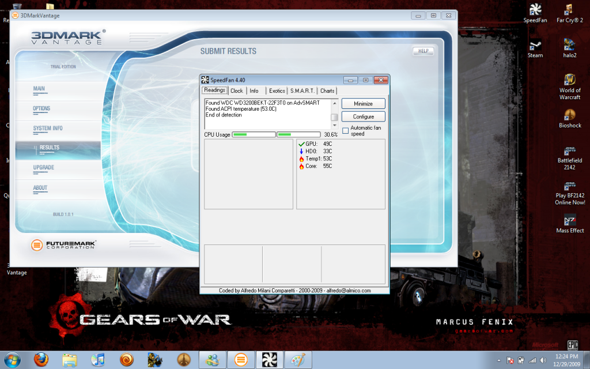Switch to Windows Live Messenger on taskbar

click(x=212, y=360)
